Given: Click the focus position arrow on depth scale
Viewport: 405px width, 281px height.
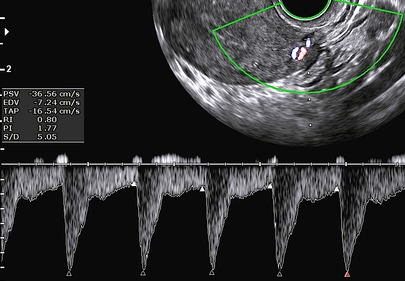Looking at the screenshot, I should pos(7,32).
